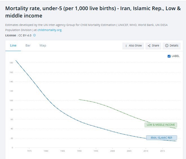The height and width of the screenshot is (159, 186).
Task: Click the info circle icon on Details
Action: pos(167,46)
